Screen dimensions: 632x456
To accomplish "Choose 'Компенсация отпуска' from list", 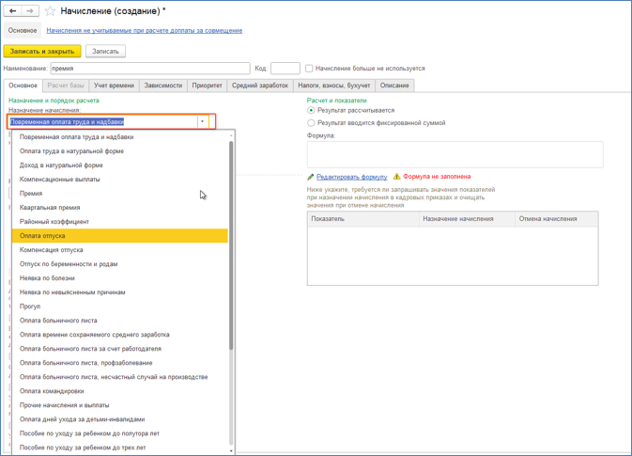I will point(120,250).
